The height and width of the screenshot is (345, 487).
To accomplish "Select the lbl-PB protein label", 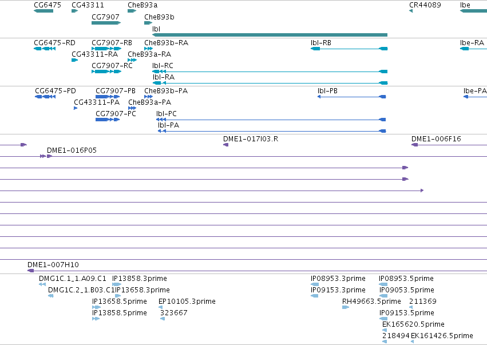I will (327, 91).
